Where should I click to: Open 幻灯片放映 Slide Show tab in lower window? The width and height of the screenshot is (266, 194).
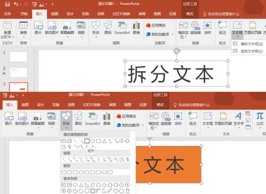(x=92, y=105)
